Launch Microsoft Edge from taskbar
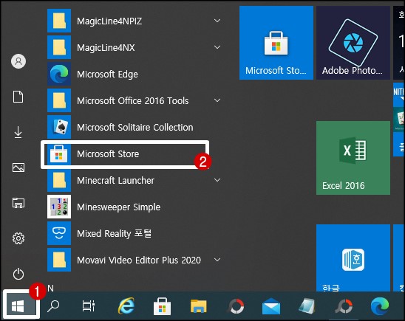Viewport: 405px width, 321px height. pyautogui.click(x=380, y=306)
